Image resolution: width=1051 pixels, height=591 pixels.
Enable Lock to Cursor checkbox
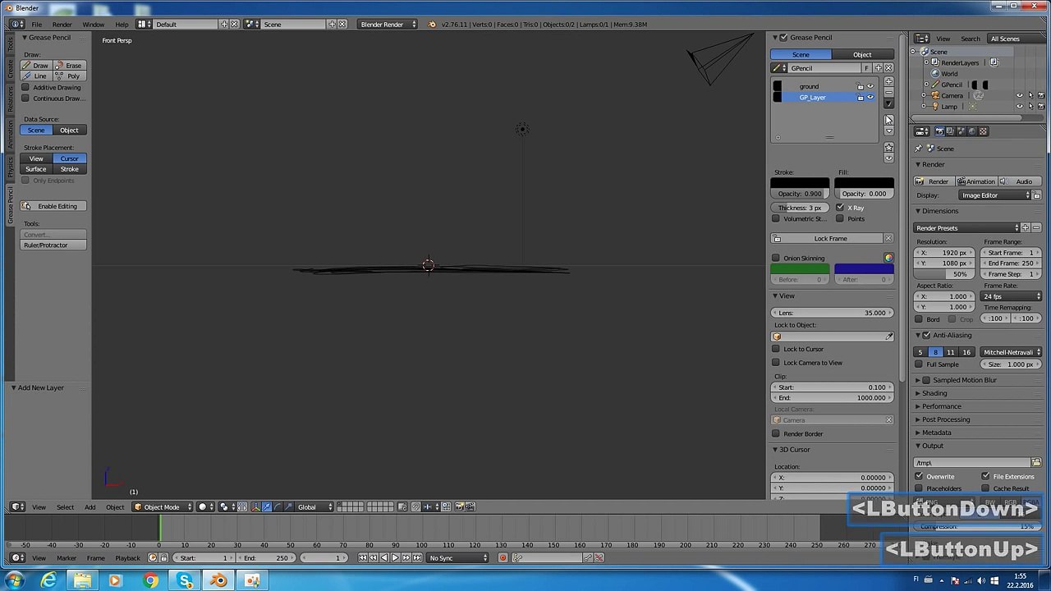point(776,349)
